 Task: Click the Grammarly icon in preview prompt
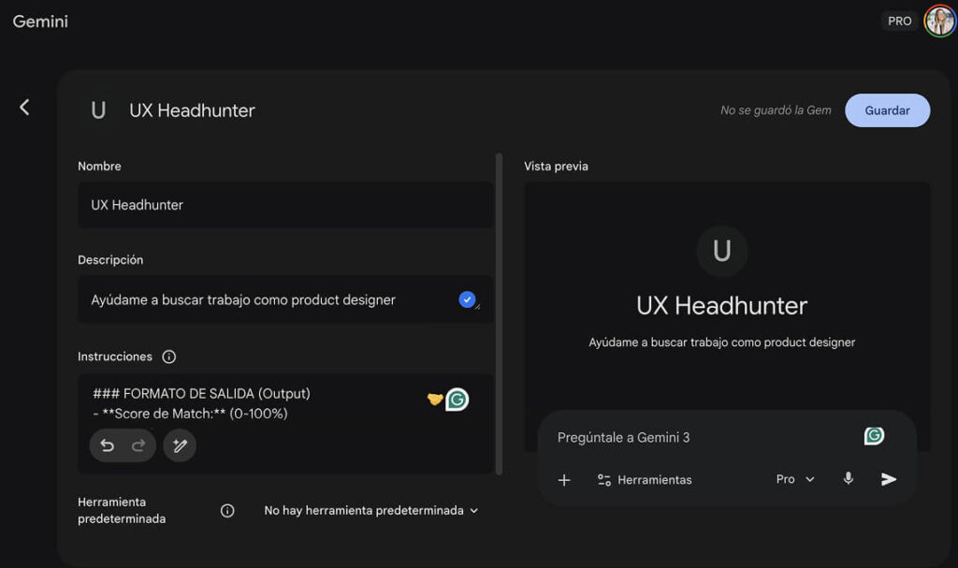click(874, 436)
